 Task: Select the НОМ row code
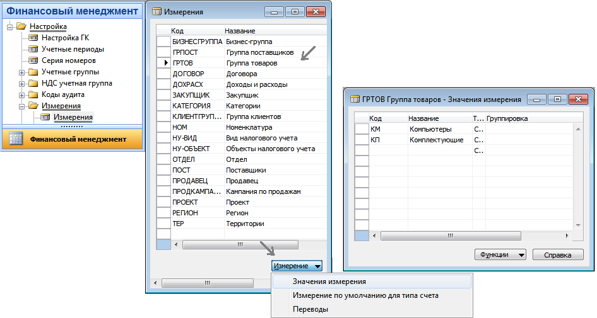(198, 127)
